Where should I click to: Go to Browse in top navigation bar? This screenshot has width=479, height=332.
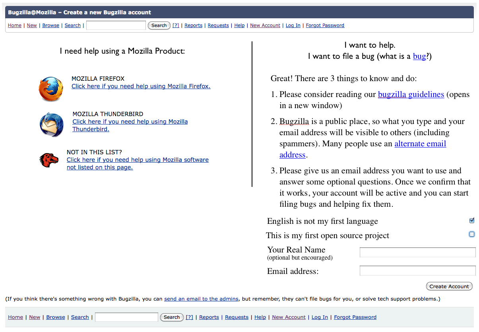[x=50, y=25]
